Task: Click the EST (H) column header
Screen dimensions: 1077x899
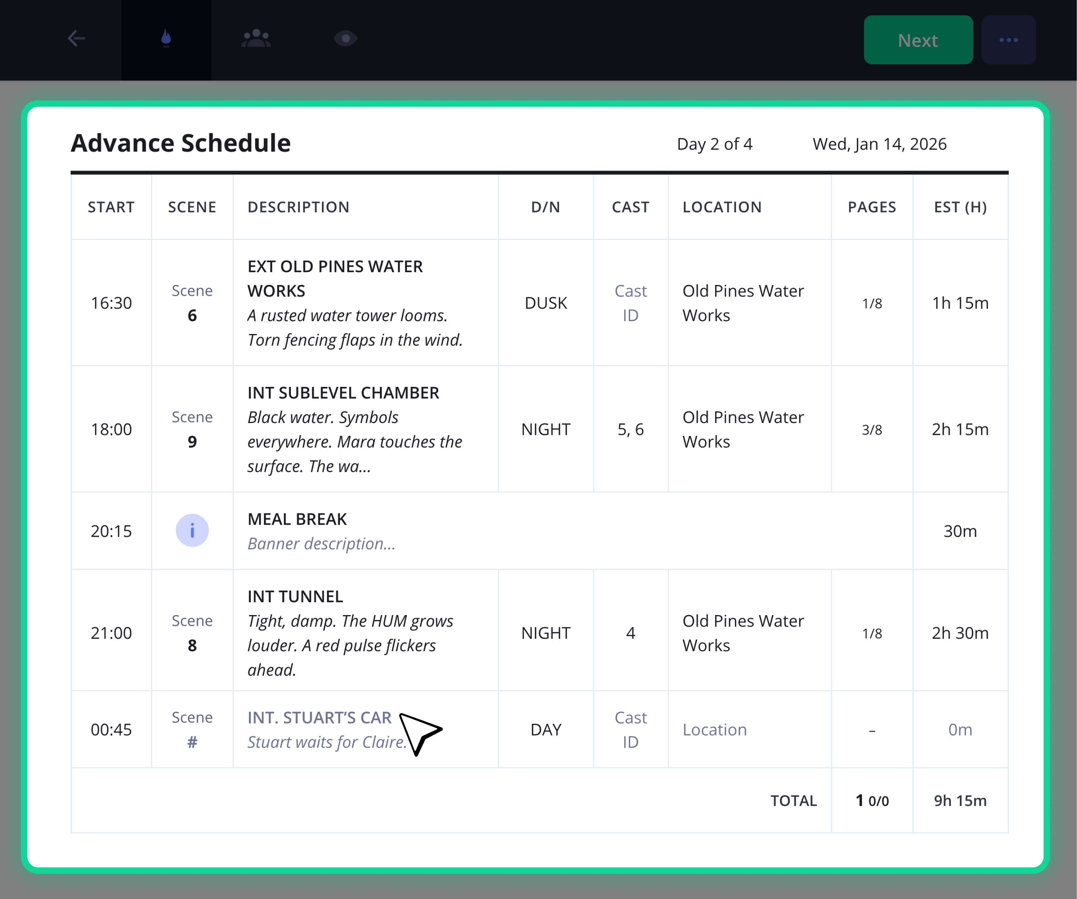Action: tap(960, 207)
